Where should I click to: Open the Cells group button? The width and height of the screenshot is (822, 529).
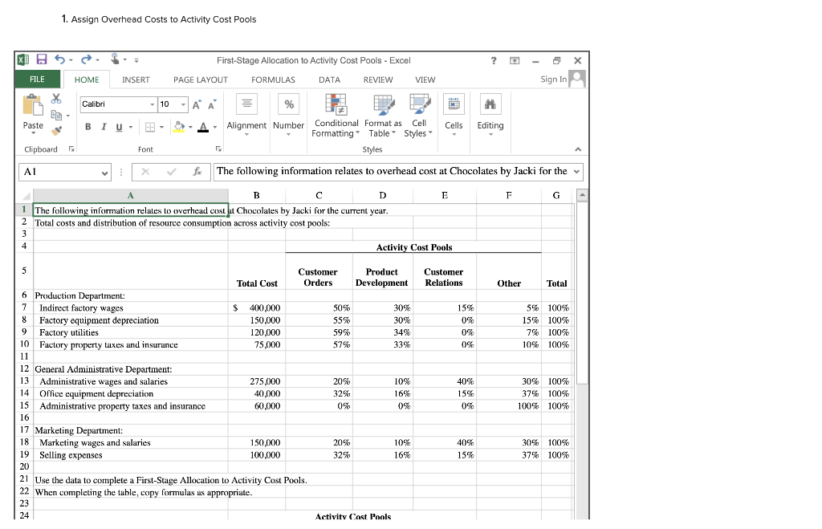(x=454, y=116)
